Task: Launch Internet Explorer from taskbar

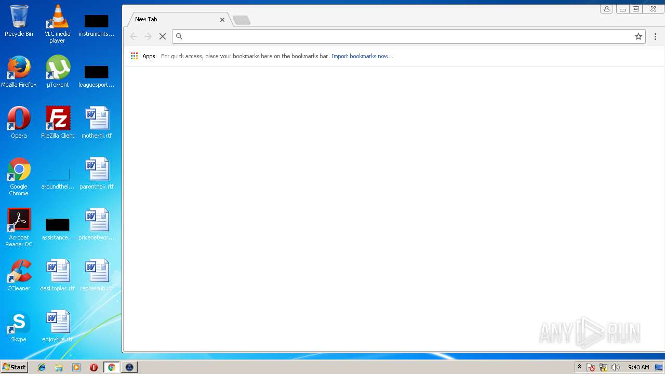Action: [42, 367]
